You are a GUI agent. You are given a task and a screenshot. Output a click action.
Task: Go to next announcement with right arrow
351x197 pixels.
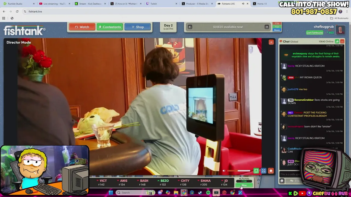point(267,27)
